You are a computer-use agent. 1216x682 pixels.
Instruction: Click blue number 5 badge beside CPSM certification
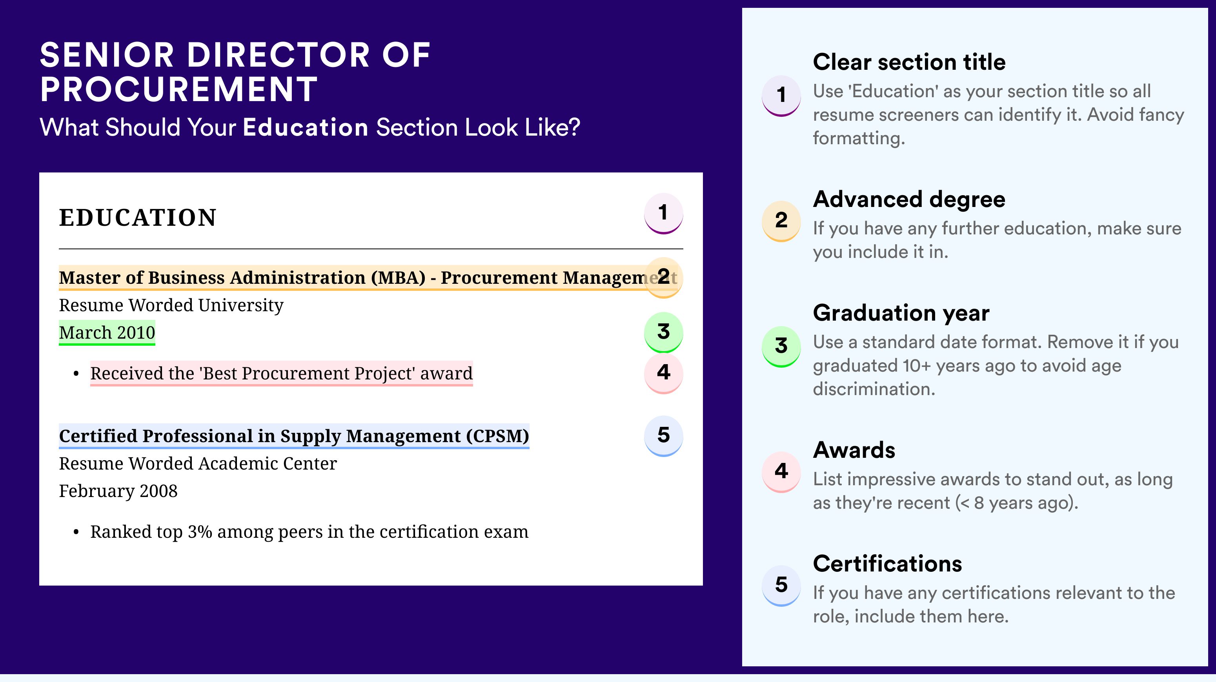[x=663, y=436]
